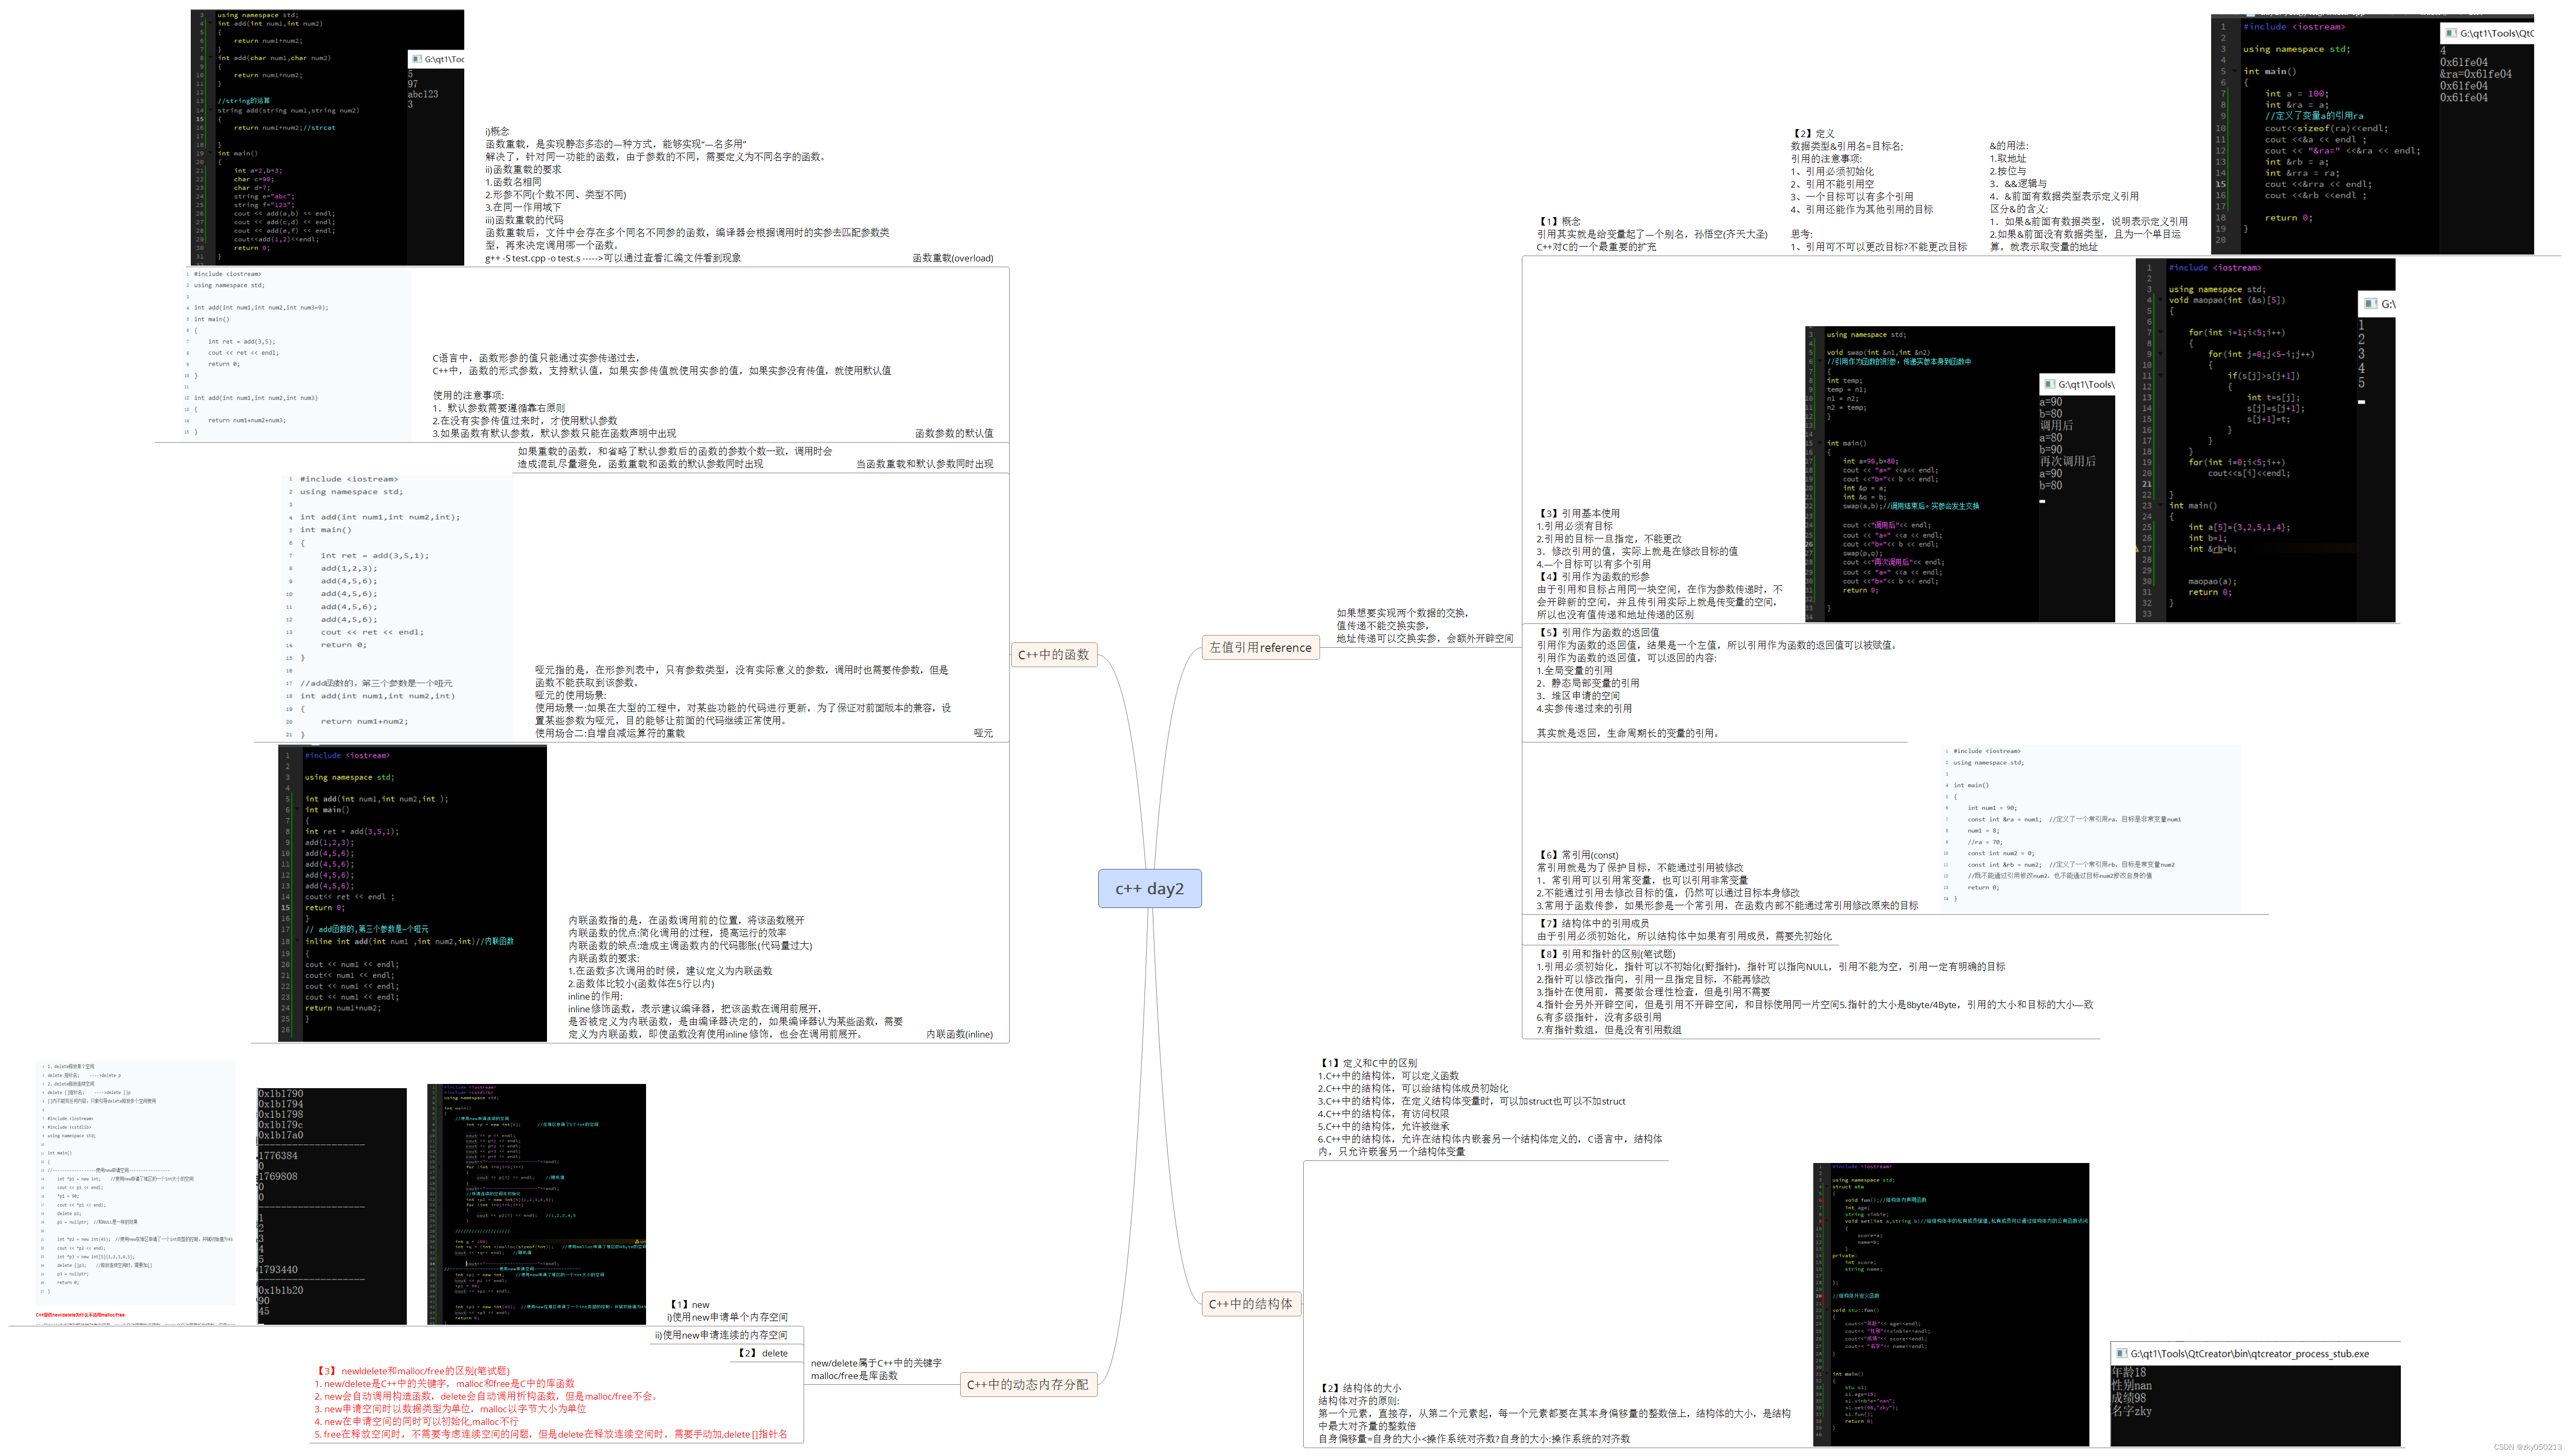
Task: Click the console window icon in the swap output titlebar
Action: pyautogui.click(x=2049, y=384)
